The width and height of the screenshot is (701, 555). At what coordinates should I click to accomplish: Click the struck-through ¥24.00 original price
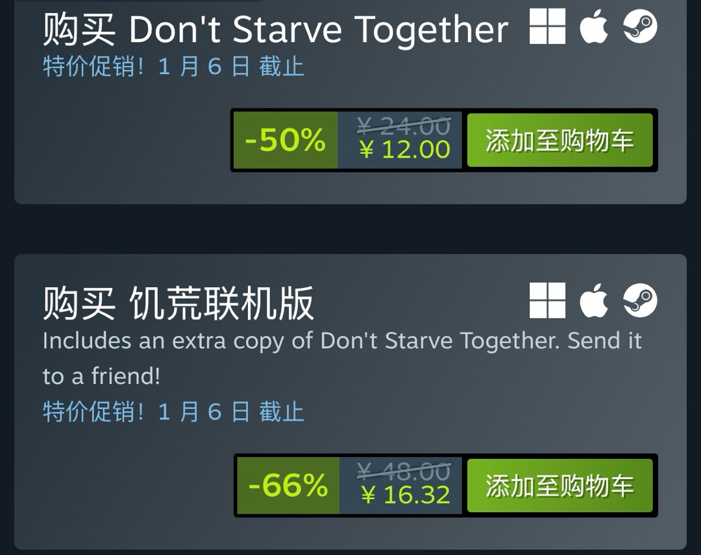(x=404, y=126)
